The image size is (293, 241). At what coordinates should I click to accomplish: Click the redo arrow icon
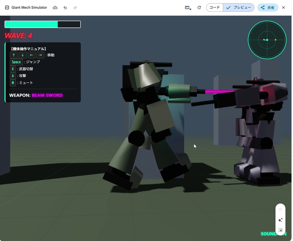(75, 8)
